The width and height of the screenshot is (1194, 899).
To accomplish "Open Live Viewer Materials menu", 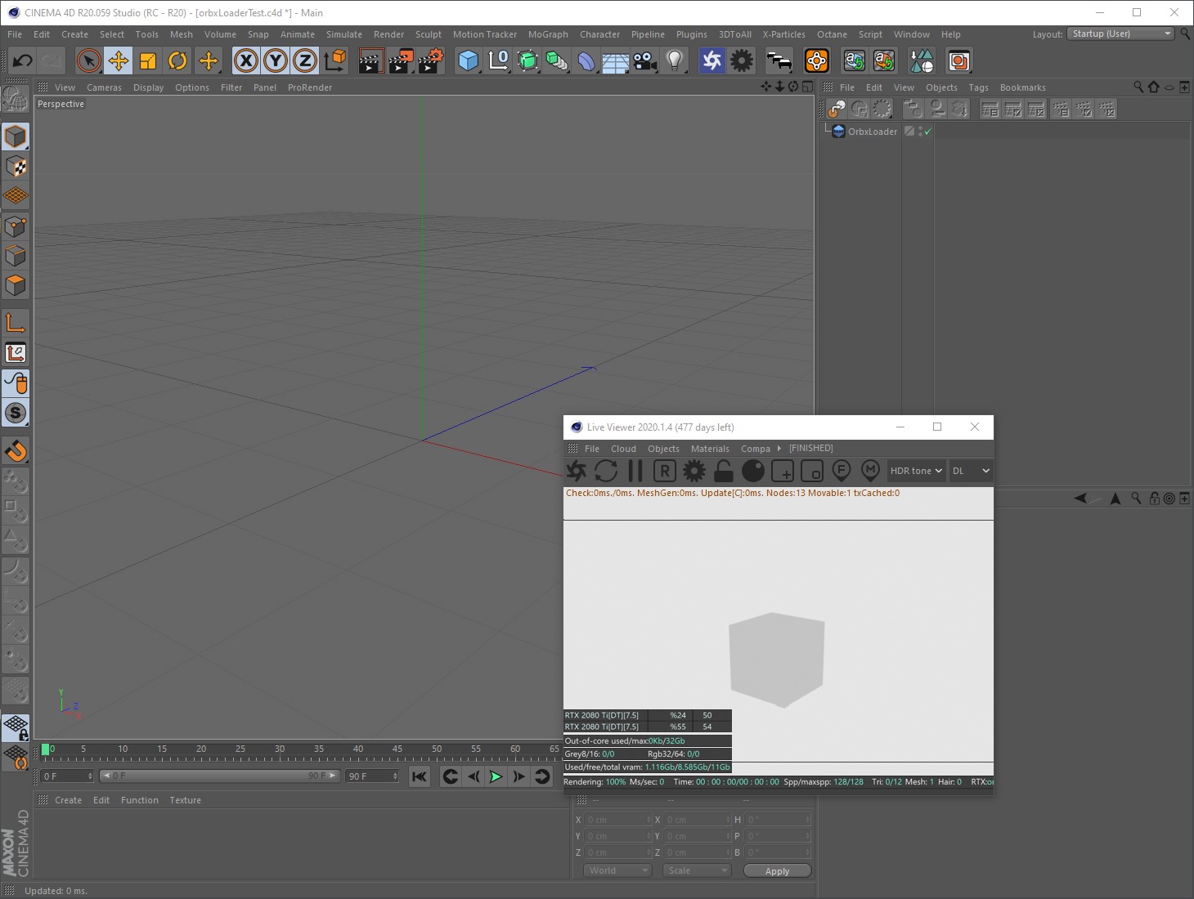I will [x=710, y=449].
